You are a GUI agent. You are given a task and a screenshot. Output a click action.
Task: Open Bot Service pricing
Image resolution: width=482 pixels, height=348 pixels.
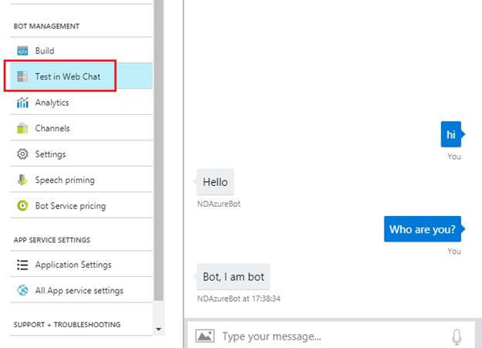pos(81,205)
